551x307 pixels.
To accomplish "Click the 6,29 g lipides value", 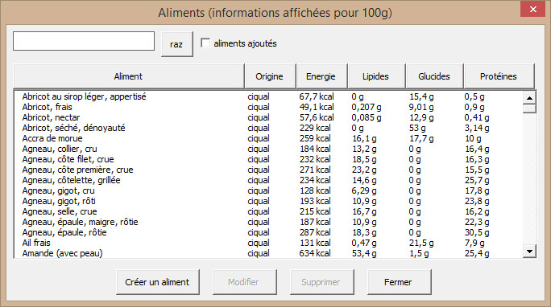I will [364, 190].
